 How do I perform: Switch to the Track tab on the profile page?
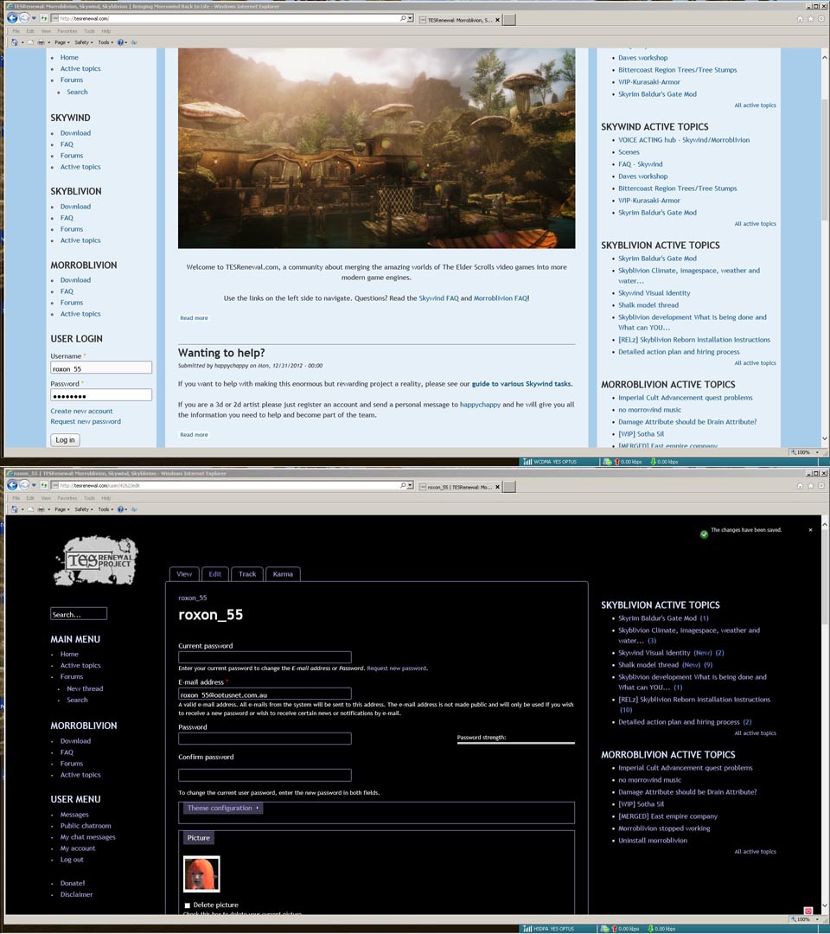(247, 574)
